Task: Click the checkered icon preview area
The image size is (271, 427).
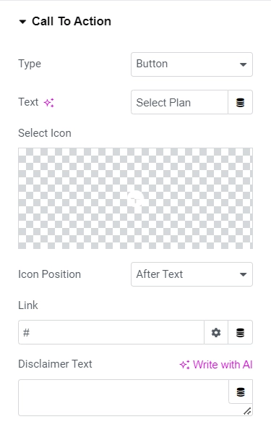Action: [135, 198]
